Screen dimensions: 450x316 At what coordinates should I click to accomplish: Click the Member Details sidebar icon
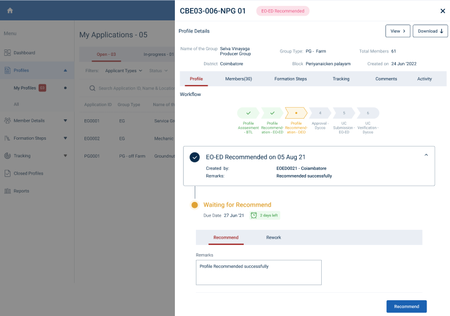point(8,121)
